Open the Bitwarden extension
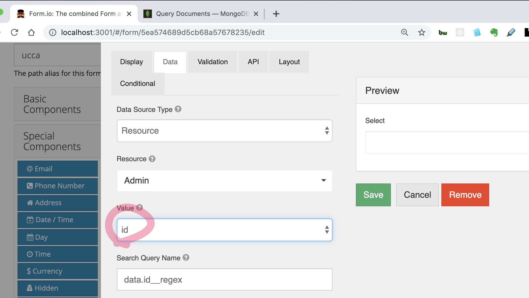Screen dimensions: 529x298 point(443,32)
